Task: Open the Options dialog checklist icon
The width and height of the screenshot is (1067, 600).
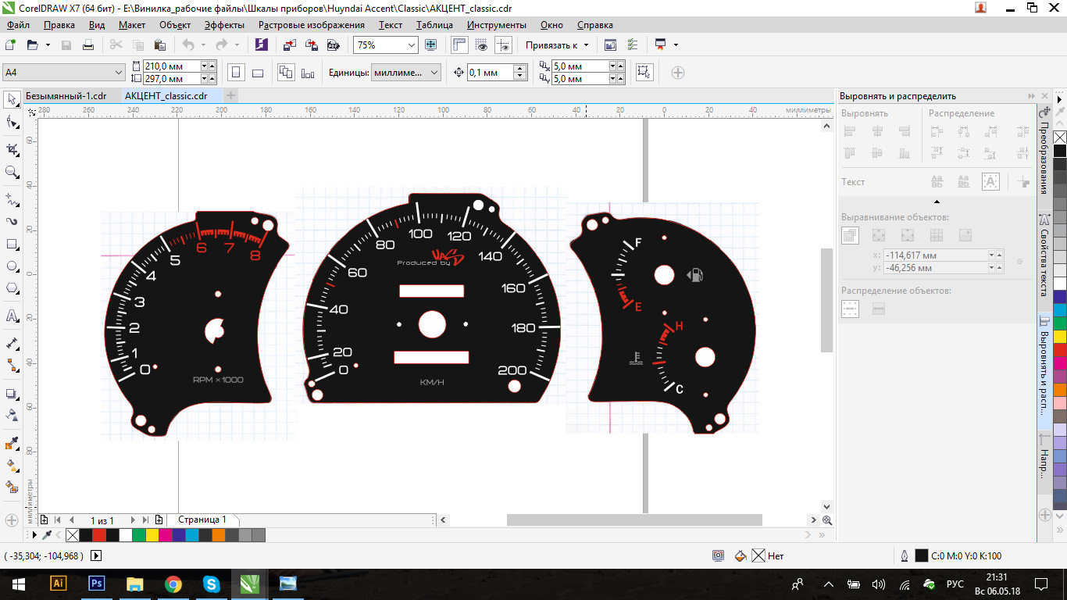Action: click(633, 45)
